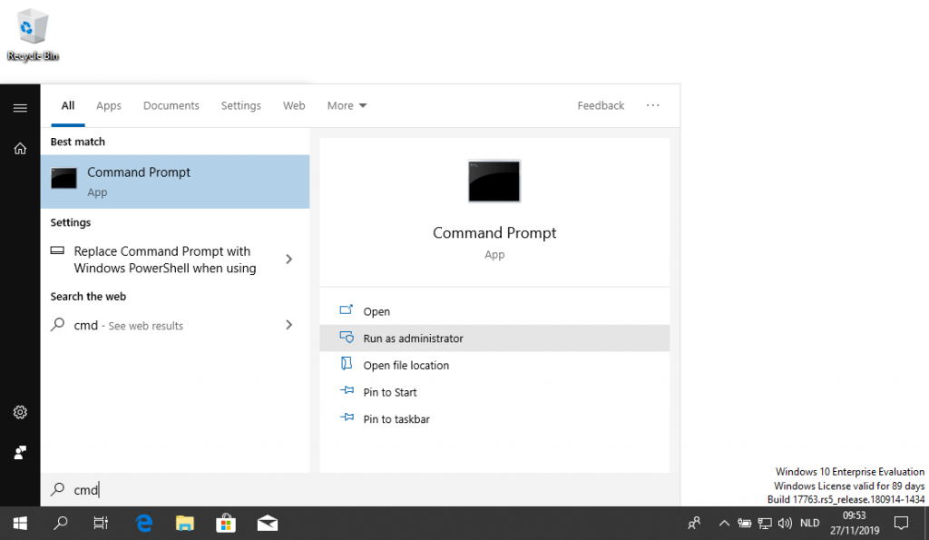Select the All search tab
Viewport: 929px width, 540px height.
pyautogui.click(x=68, y=105)
